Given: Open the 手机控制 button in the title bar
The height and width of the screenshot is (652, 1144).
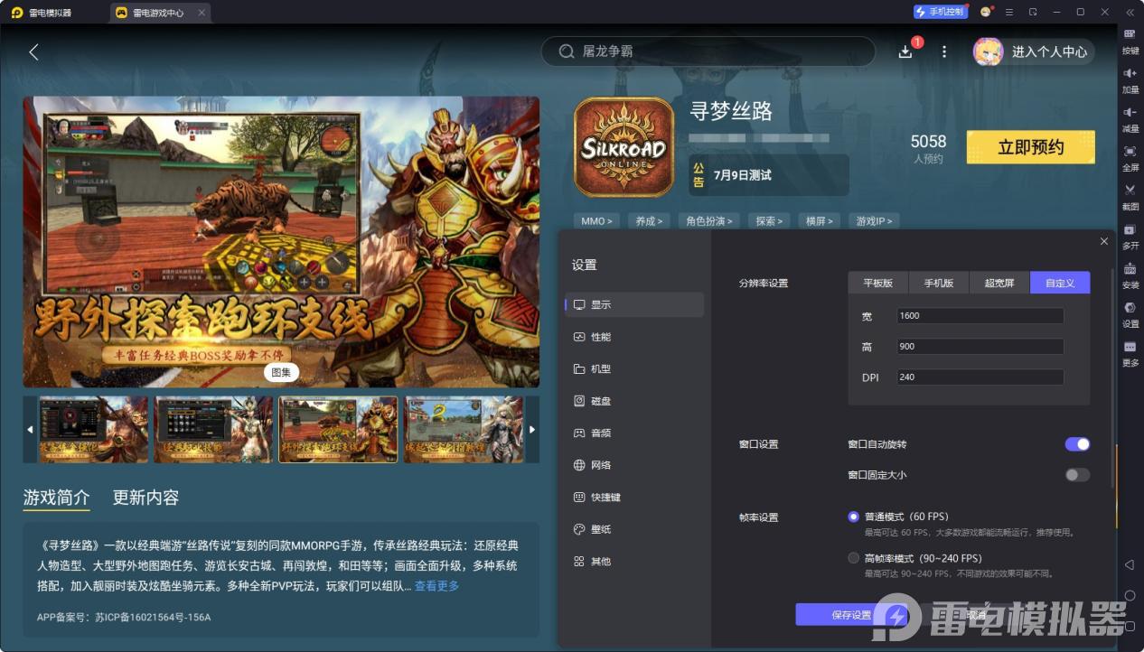Looking at the screenshot, I should tap(940, 12).
